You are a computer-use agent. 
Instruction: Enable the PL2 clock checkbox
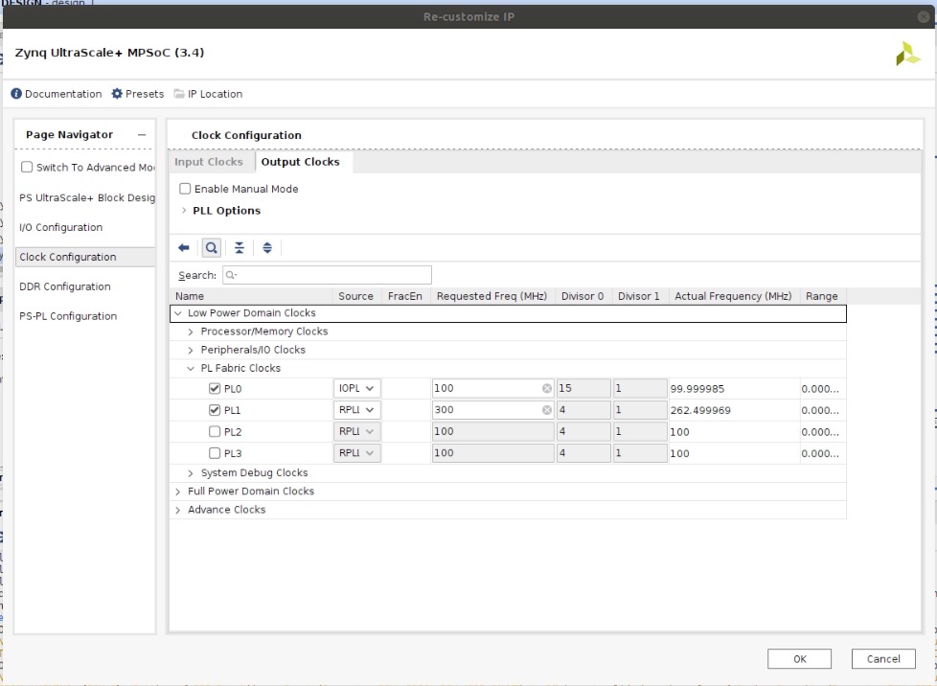[215, 432]
